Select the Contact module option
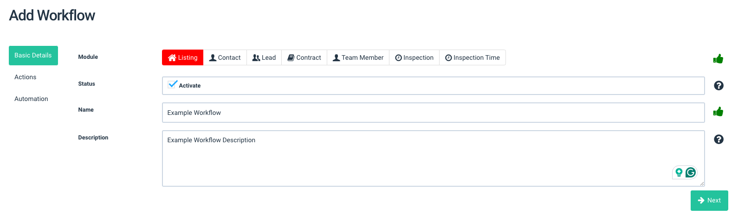 coord(225,57)
